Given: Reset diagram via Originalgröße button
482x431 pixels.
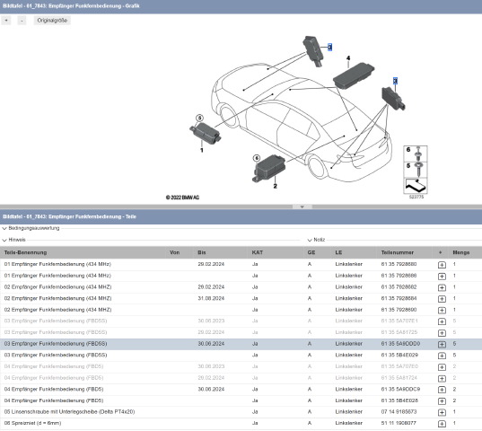Looking at the screenshot, I should pyautogui.click(x=52, y=21).
